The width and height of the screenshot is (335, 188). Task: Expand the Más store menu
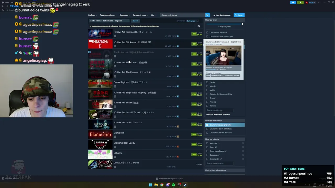[153, 15]
